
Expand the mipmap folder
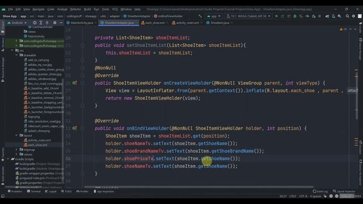click(x=16, y=150)
